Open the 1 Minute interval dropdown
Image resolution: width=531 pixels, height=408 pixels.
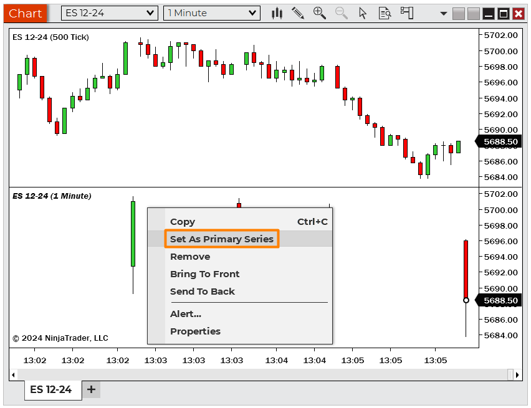[x=212, y=13]
